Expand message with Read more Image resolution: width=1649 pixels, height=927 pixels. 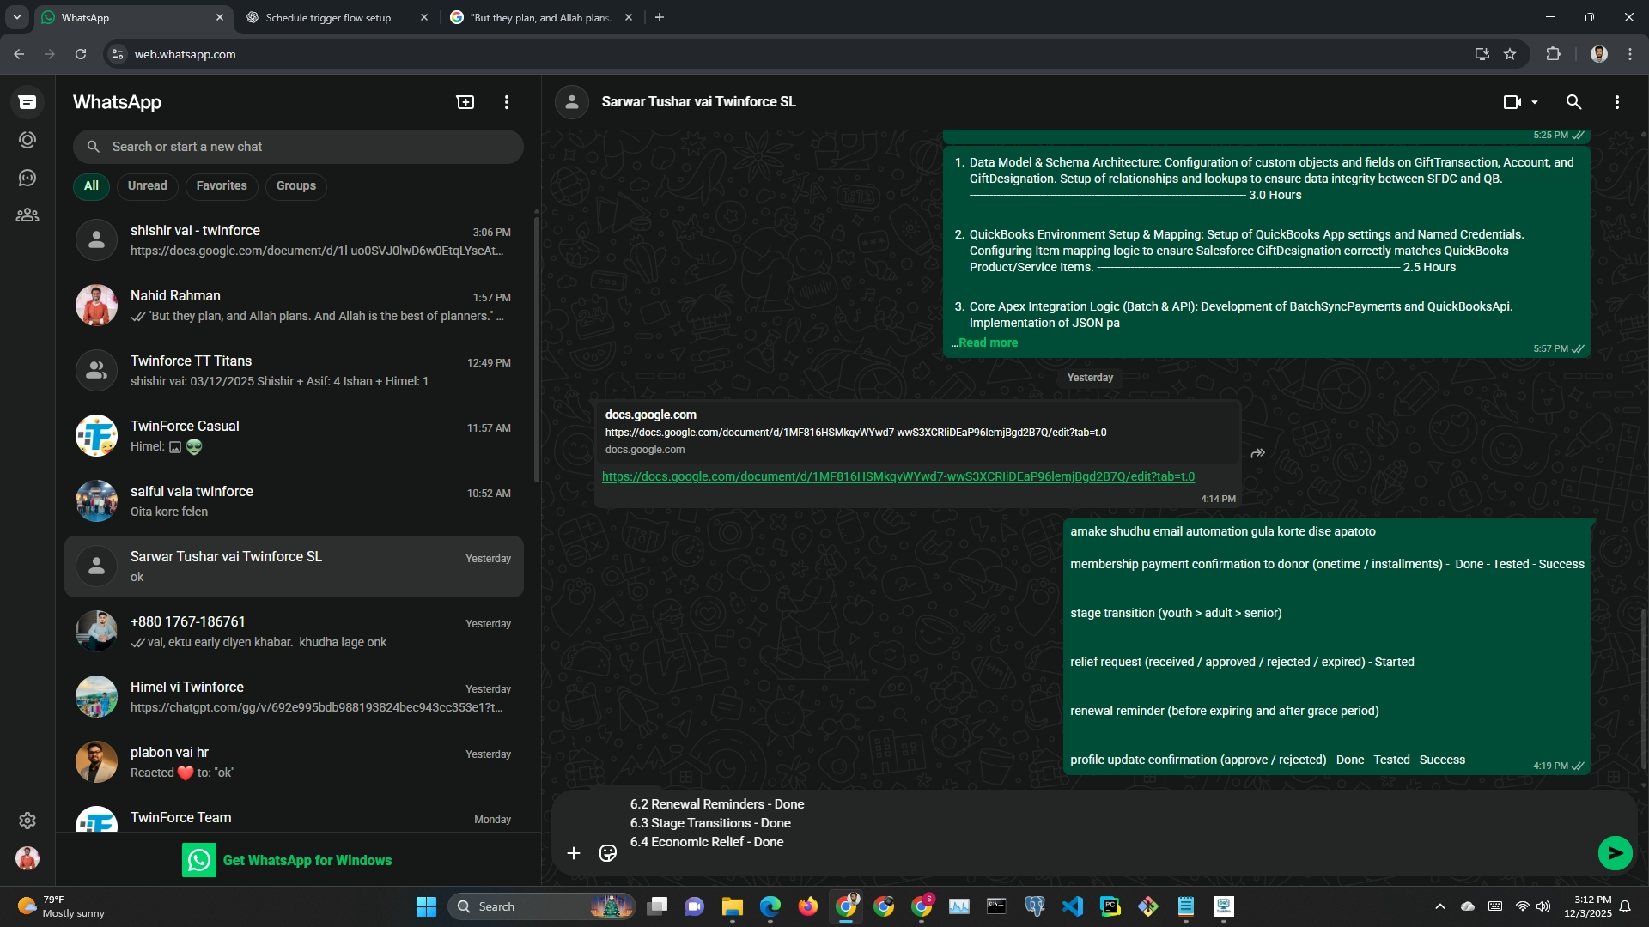pyautogui.click(x=988, y=342)
